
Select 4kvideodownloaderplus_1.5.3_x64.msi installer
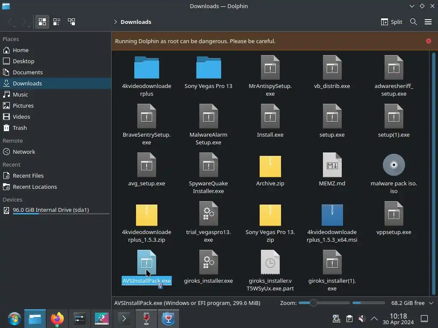(332, 215)
